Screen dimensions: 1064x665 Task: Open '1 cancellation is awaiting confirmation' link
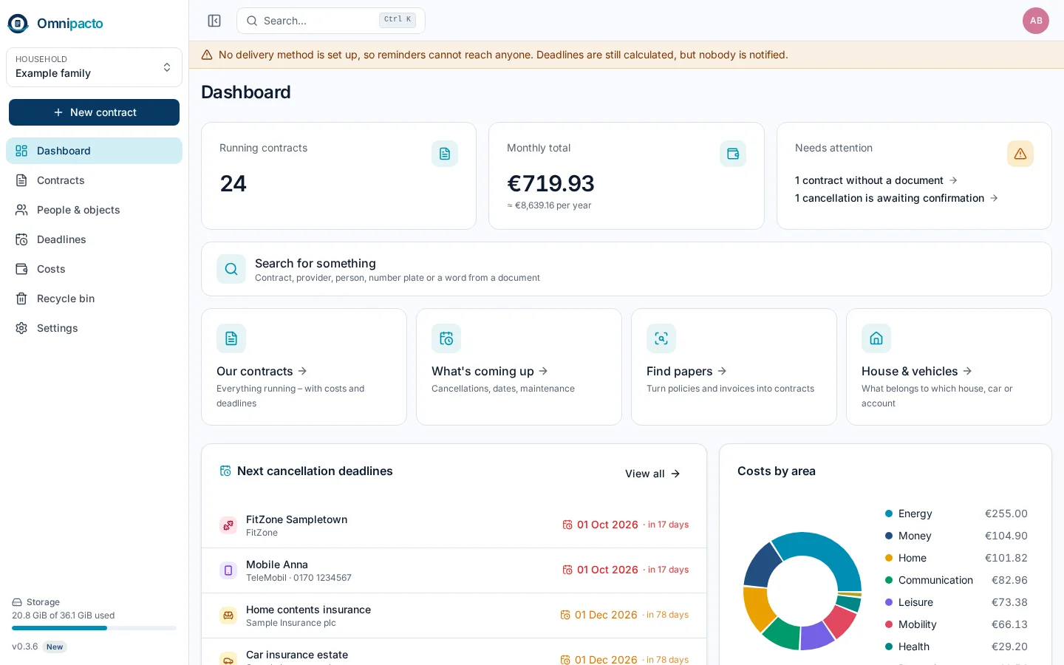tap(896, 198)
